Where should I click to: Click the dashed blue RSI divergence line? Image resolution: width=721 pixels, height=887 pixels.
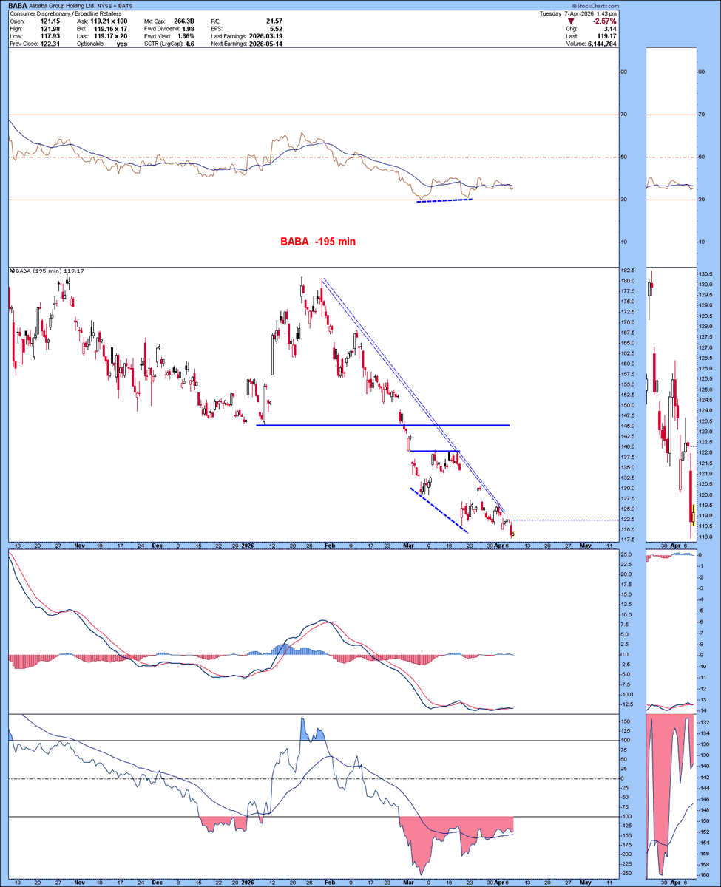click(x=445, y=201)
